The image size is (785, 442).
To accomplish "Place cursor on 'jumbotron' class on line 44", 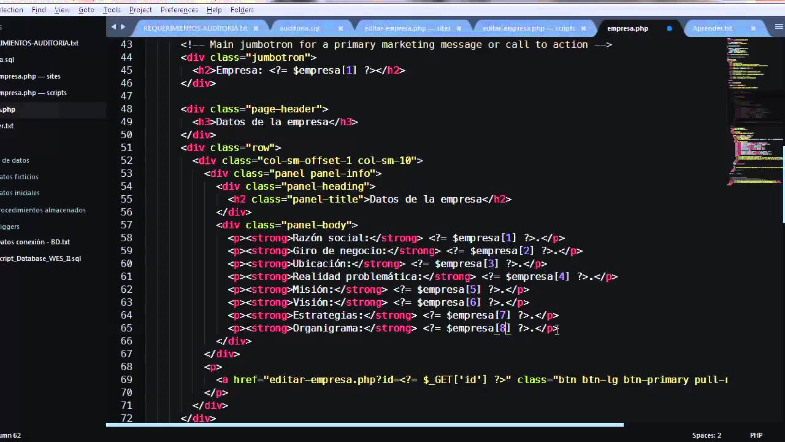I will (278, 57).
